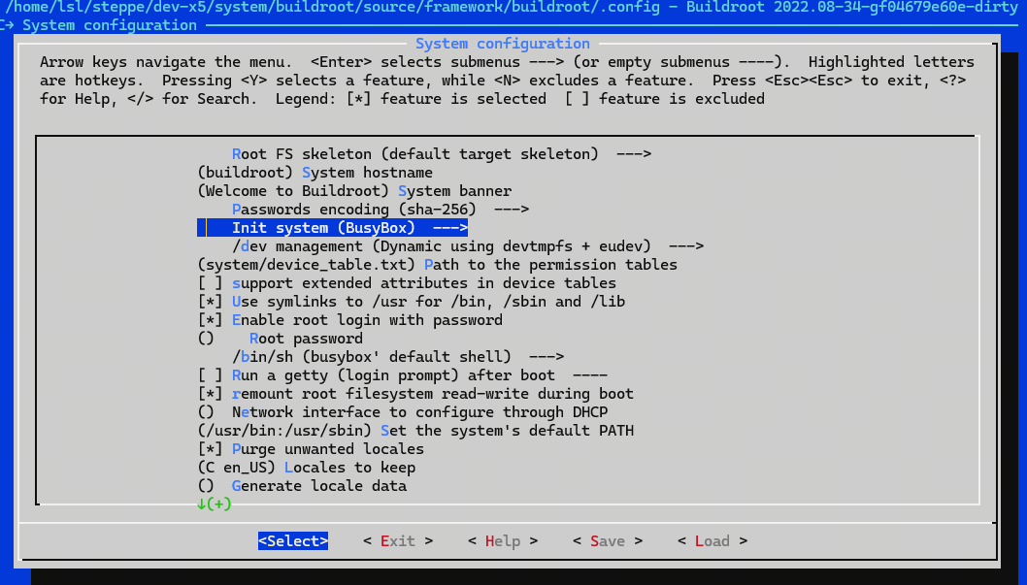Toggle Enable root login with password
The width and height of the screenshot is (1027, 585).
point(350,320)
